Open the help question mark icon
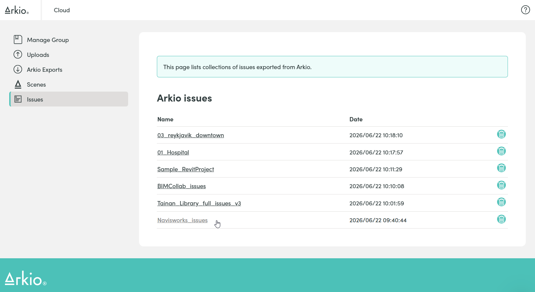The height and width of the screenshot is (292, 535). (x=525, y=10)
